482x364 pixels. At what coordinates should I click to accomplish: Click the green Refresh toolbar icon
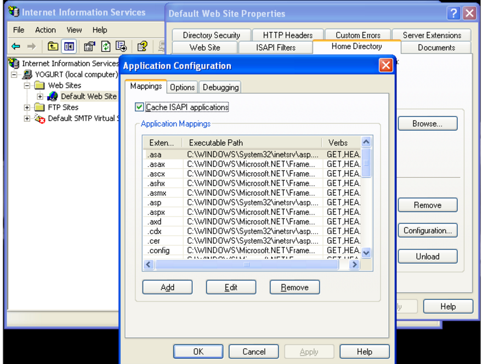tap(105, 47)
